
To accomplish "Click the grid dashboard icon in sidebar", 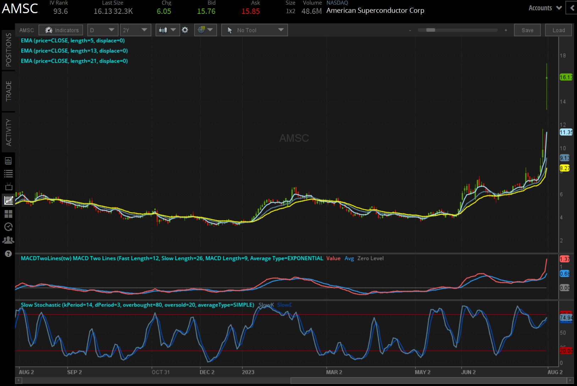I will [8, 214].
